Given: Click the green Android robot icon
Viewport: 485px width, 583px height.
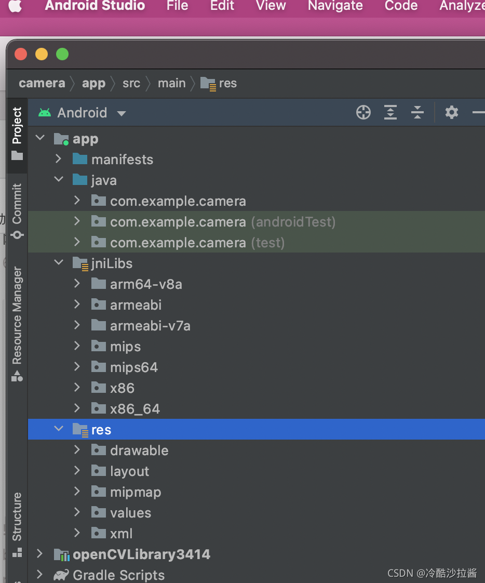Looking at the screenshot, I should coord(45,113).
